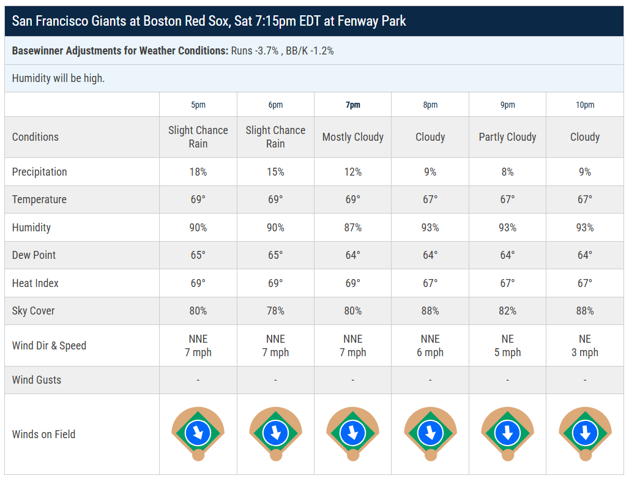Click the Mostly Cloudy condition at 7pm
Image resolution: width=629 pixels, height=481 pixels.
coord(353,137)
